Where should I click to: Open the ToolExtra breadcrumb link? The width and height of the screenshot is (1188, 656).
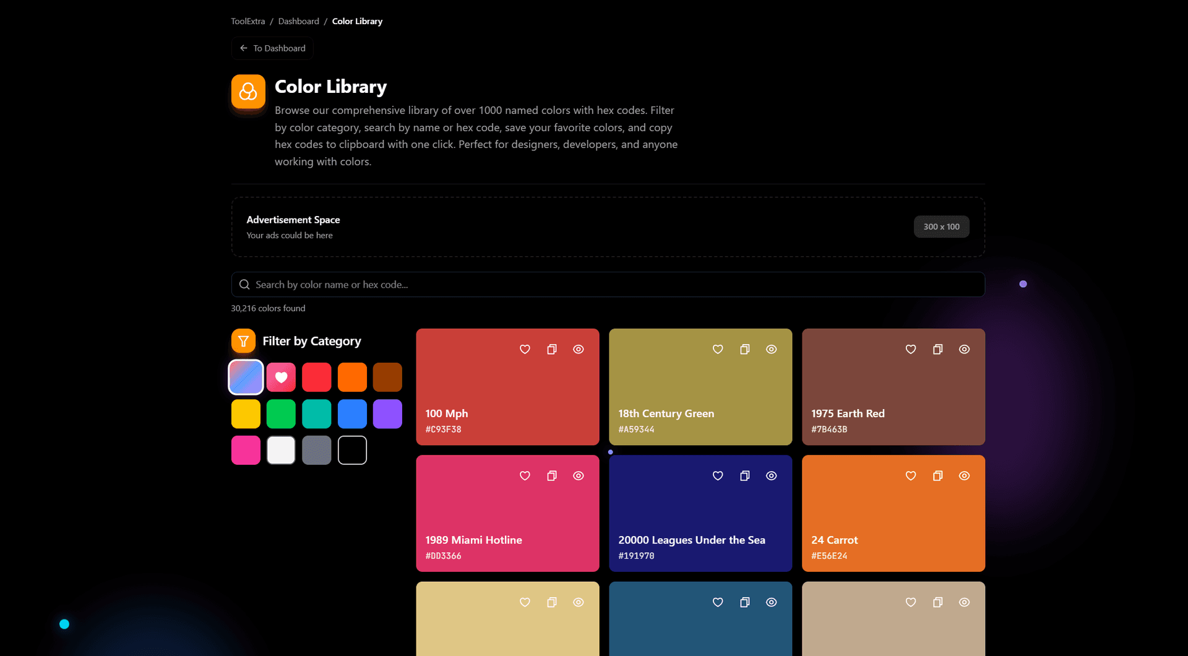coord(247,21)
